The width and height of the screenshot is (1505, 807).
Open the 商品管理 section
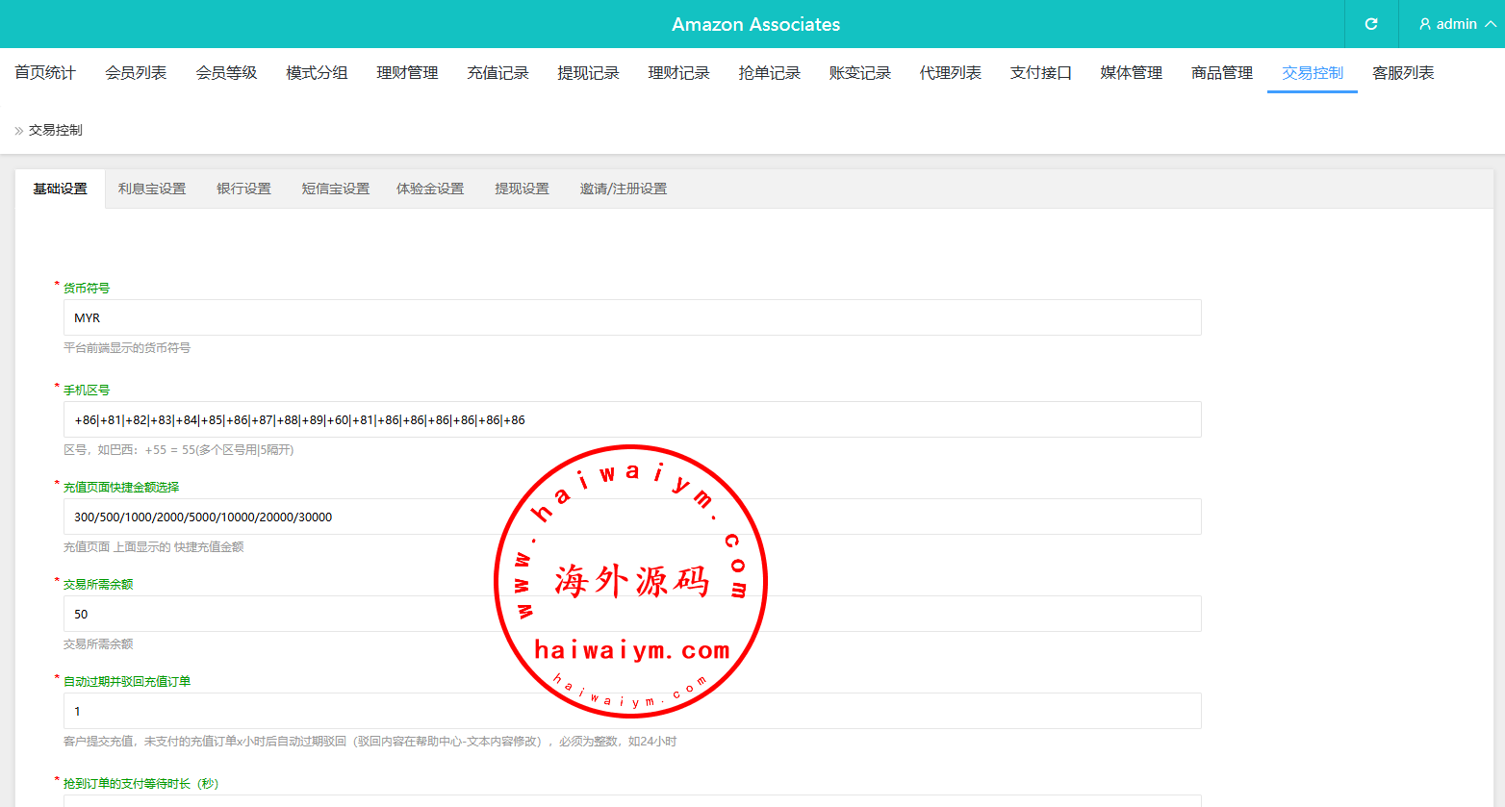pyautogui.click(x=1221, y=73)
